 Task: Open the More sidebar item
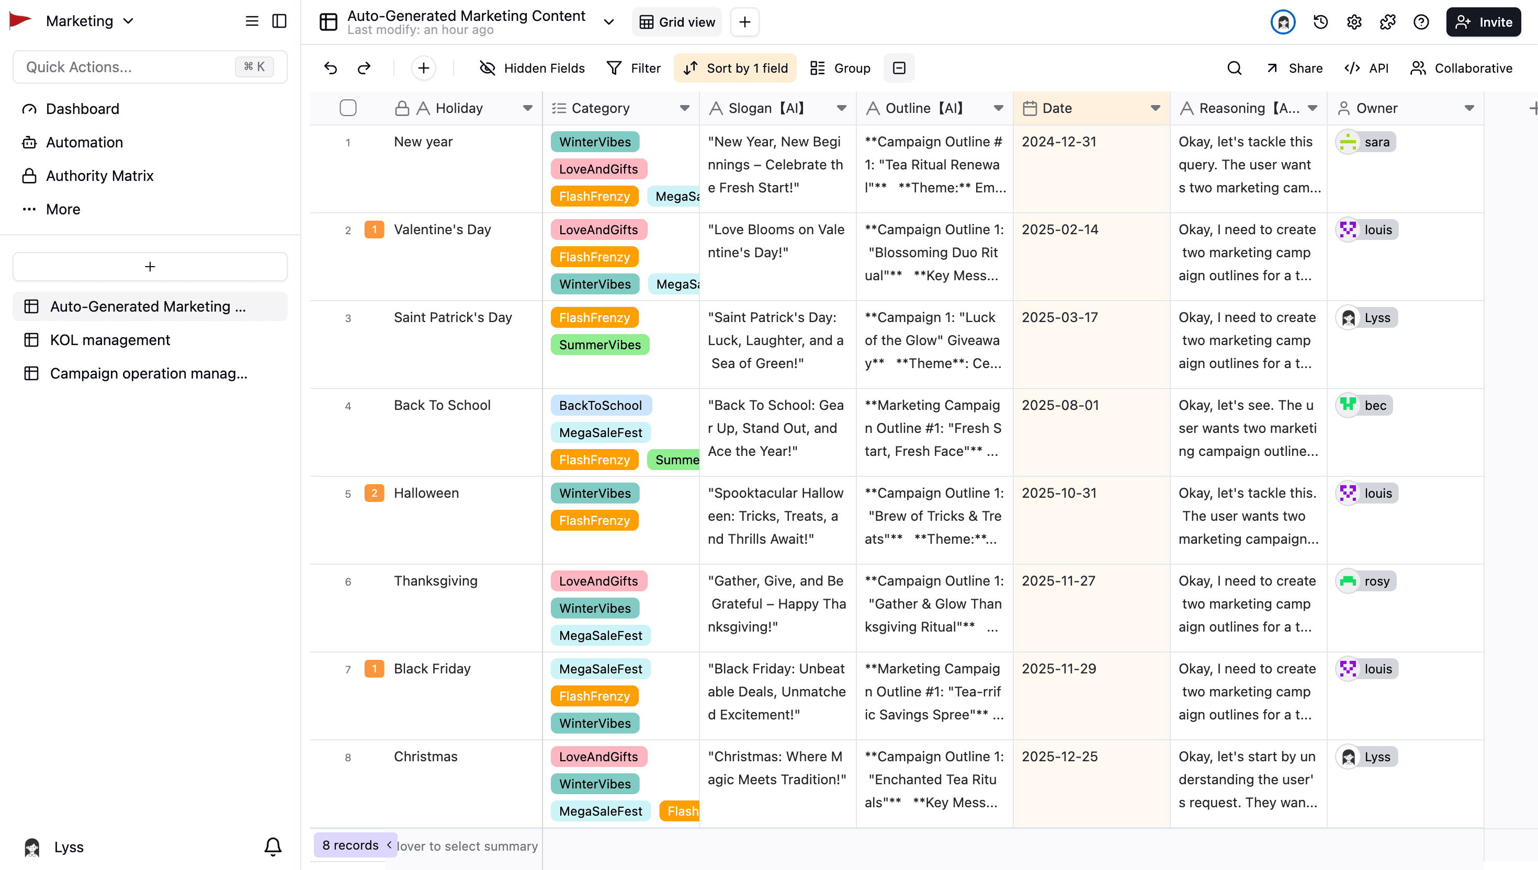point(151,209)
